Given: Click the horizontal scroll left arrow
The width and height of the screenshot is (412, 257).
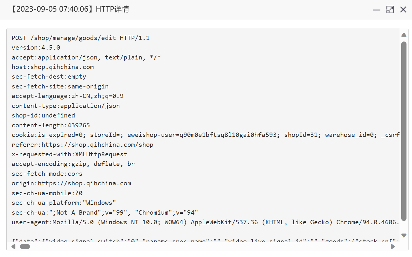Looking at the screenshot, I should tap(13, 247).
